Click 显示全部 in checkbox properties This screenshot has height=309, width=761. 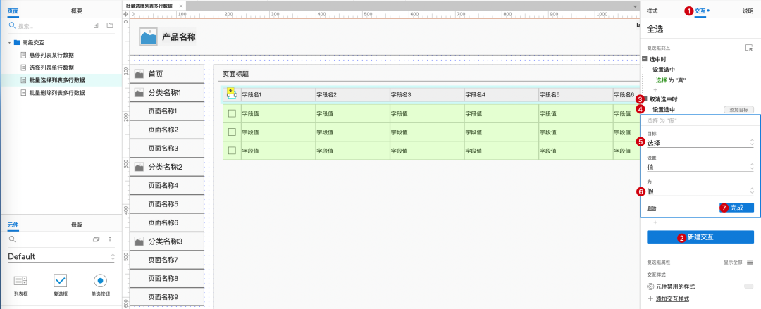click(x=733, y=262)
